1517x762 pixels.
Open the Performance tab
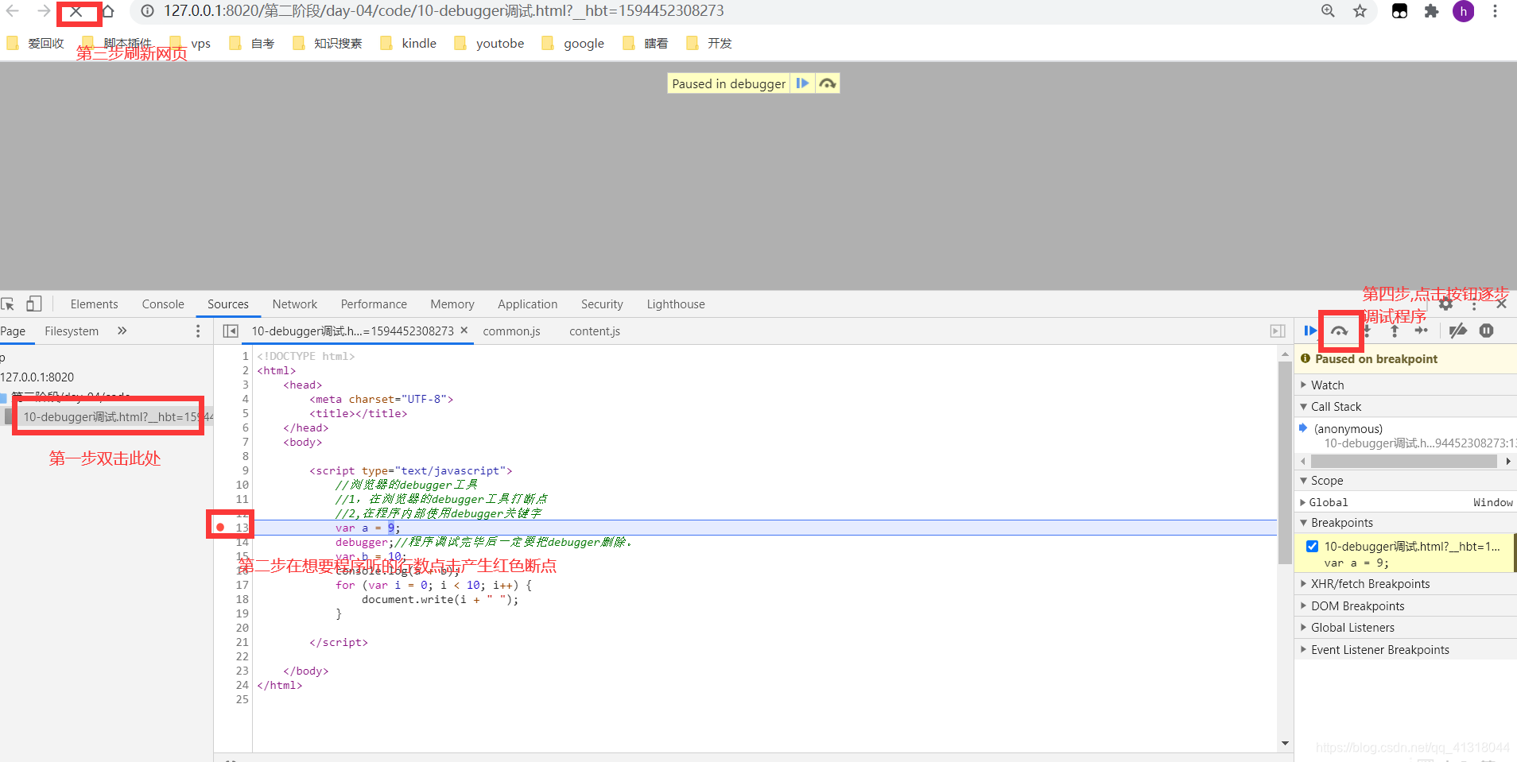pyautogui.click(x=374, y=304)
